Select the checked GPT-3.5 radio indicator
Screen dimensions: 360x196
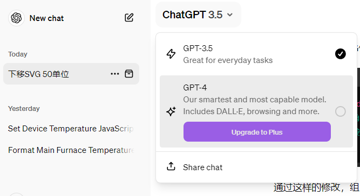[340, 54]
